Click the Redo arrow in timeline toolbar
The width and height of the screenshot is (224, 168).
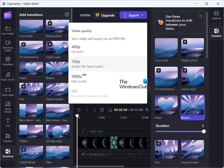click(x=87, y=110)
